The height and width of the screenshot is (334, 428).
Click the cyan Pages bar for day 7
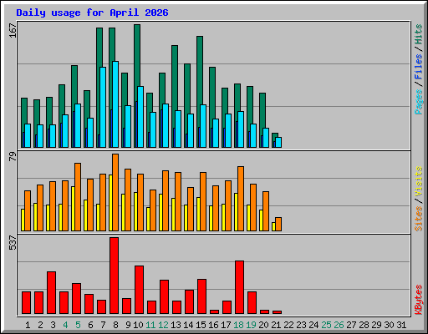[103, 107]
